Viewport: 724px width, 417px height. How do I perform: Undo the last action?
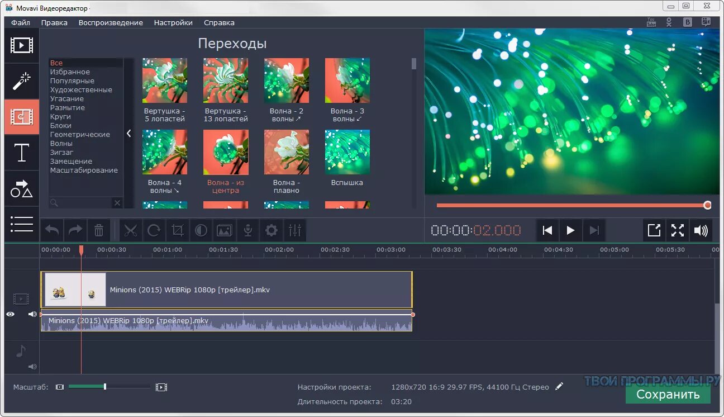pos(52,230)
